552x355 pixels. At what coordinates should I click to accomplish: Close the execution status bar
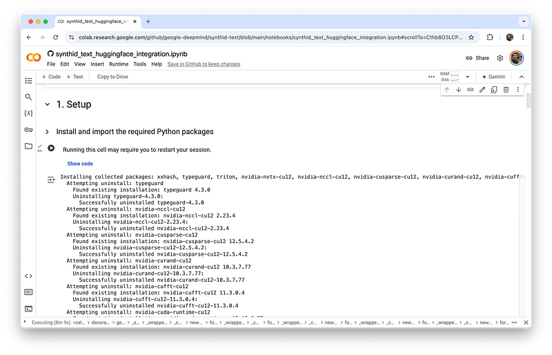click(526, 323)
